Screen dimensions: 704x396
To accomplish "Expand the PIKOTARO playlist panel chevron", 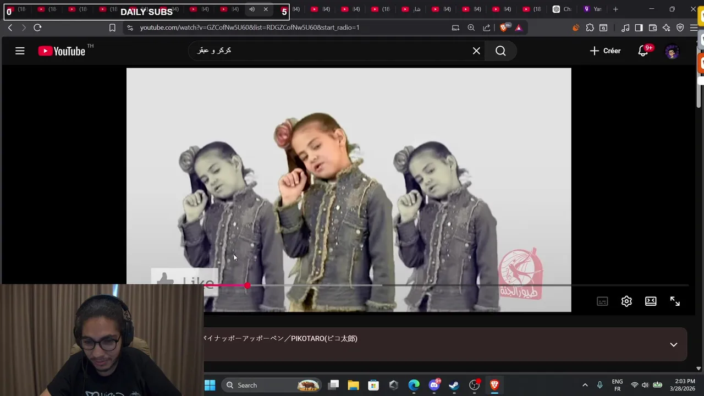I will pyautogui.click(x=673, y=345).
